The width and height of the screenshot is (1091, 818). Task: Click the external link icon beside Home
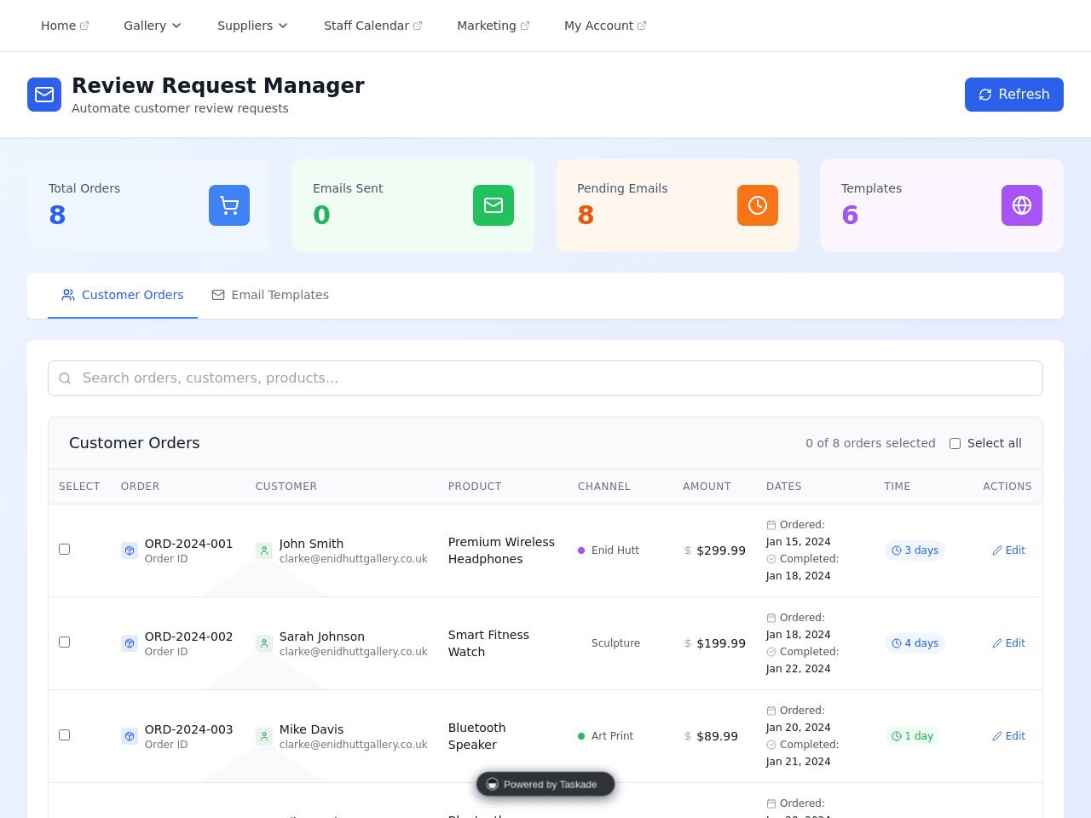[84, 26]
